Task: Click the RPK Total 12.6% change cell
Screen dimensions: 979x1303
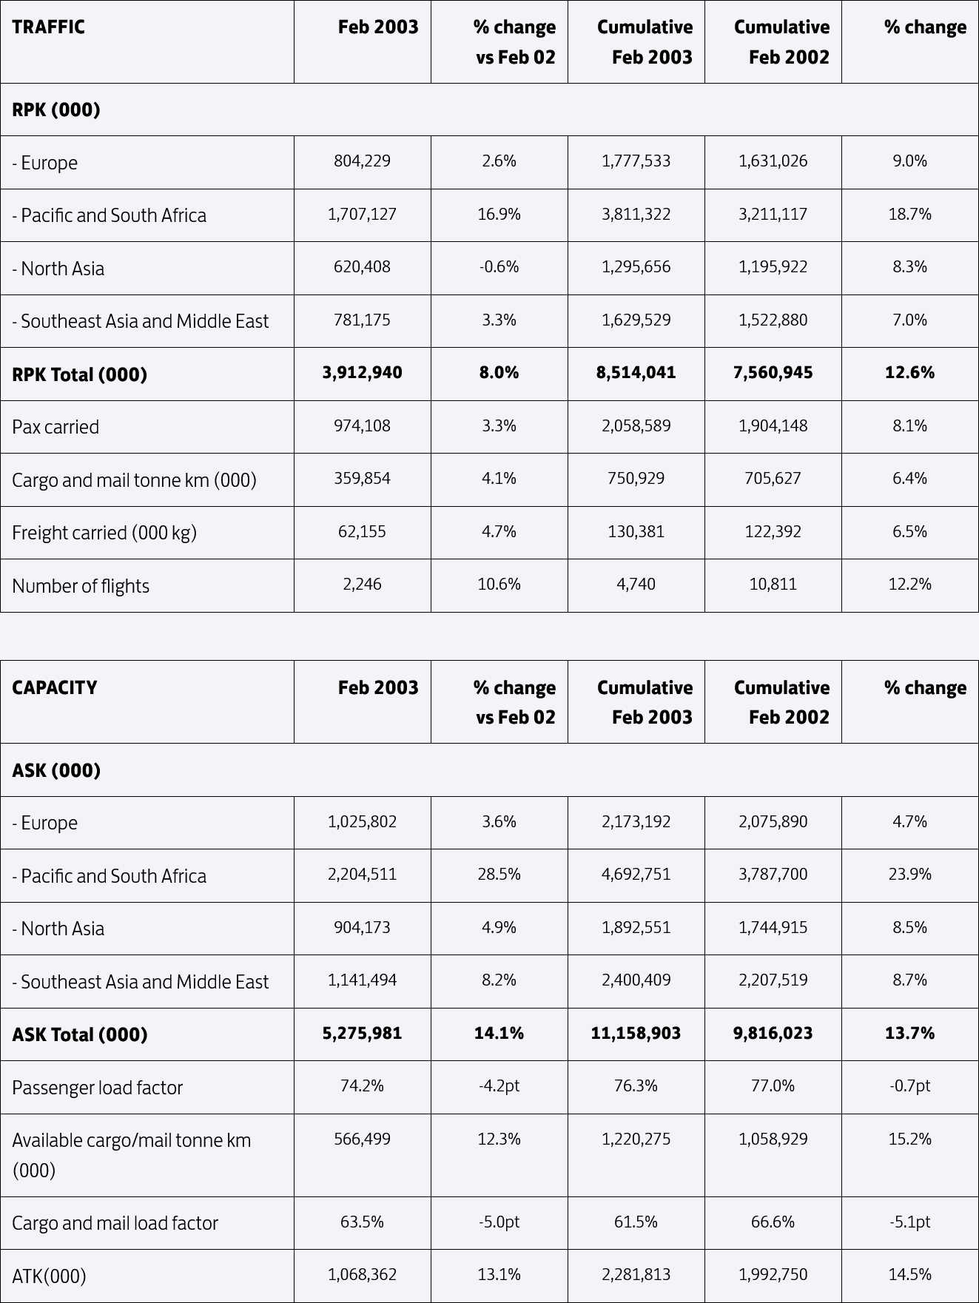Action: pos(910,373)
